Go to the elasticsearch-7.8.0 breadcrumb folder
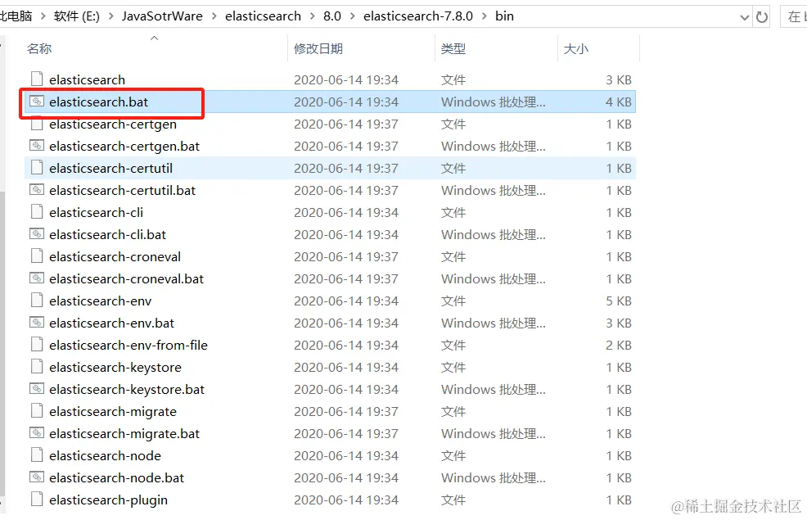The height and width of the screenshot is (520, 807). [x=418, y=16]
